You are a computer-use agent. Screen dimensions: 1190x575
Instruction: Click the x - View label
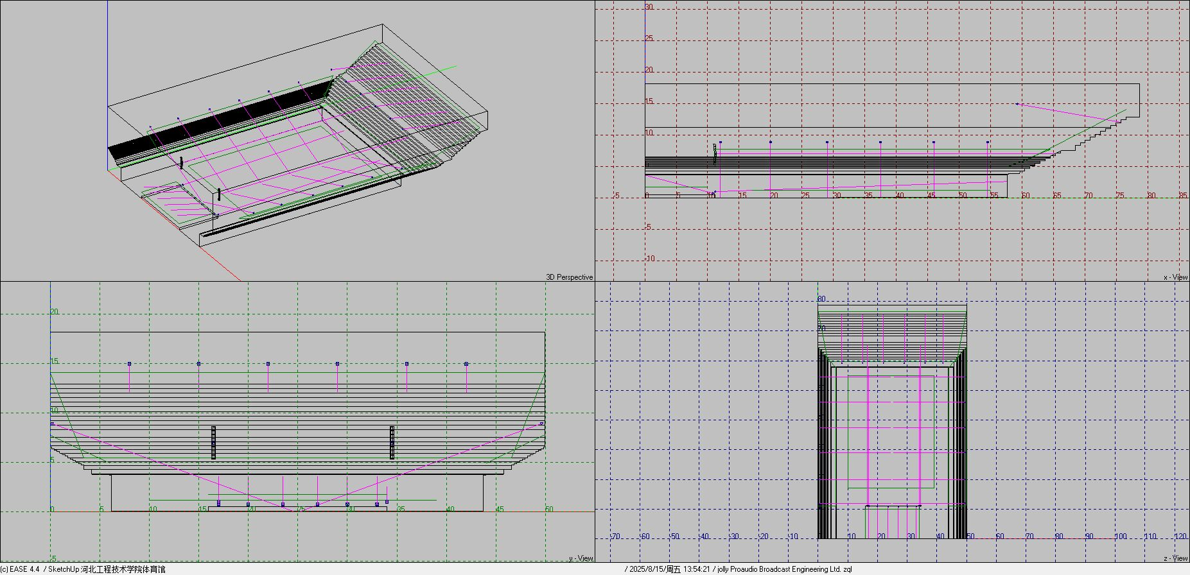pos(1175,277)
